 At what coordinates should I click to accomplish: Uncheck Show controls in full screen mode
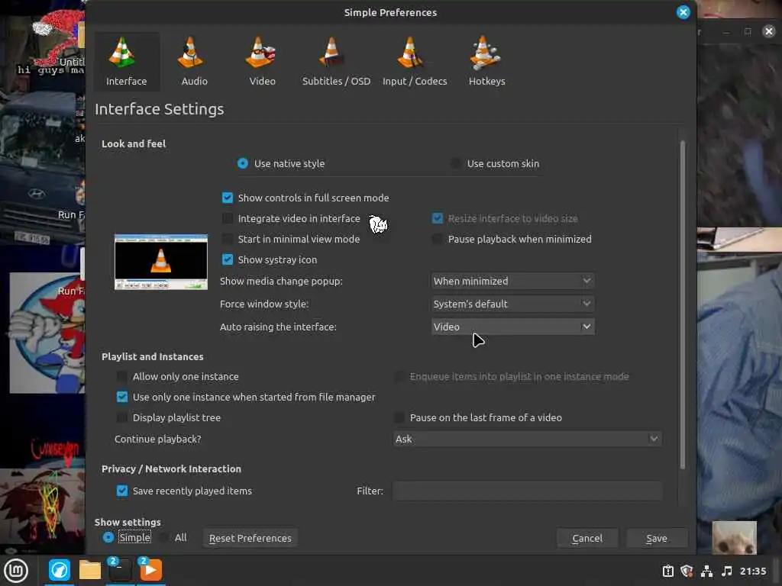[228, 198]
